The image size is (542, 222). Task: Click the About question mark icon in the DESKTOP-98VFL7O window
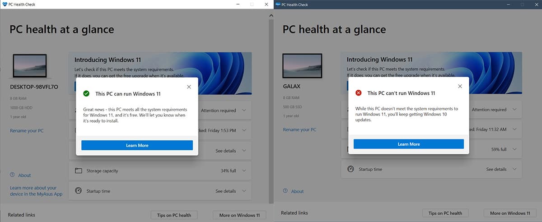(12, 175)
